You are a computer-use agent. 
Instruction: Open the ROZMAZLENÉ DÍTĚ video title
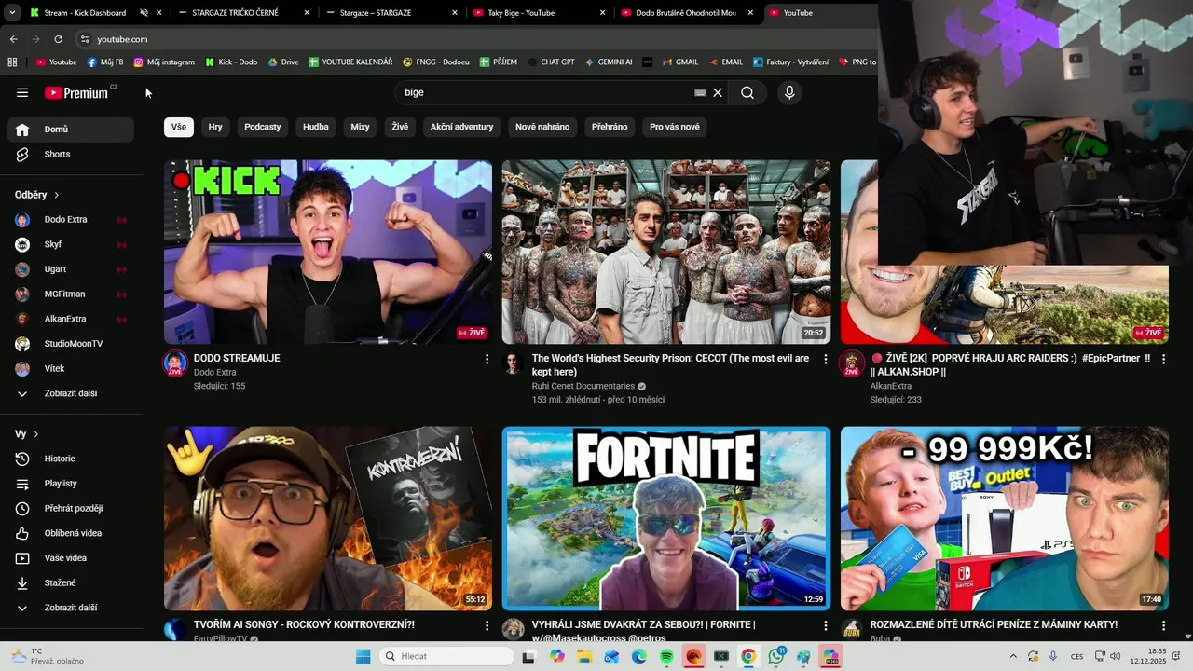click(x=994, y=624)
